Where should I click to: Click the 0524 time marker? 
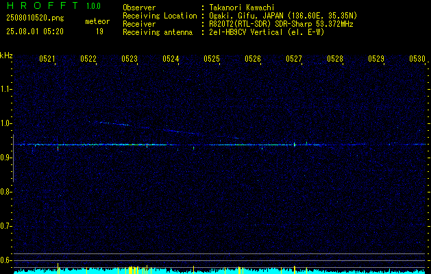click(171, 59)
